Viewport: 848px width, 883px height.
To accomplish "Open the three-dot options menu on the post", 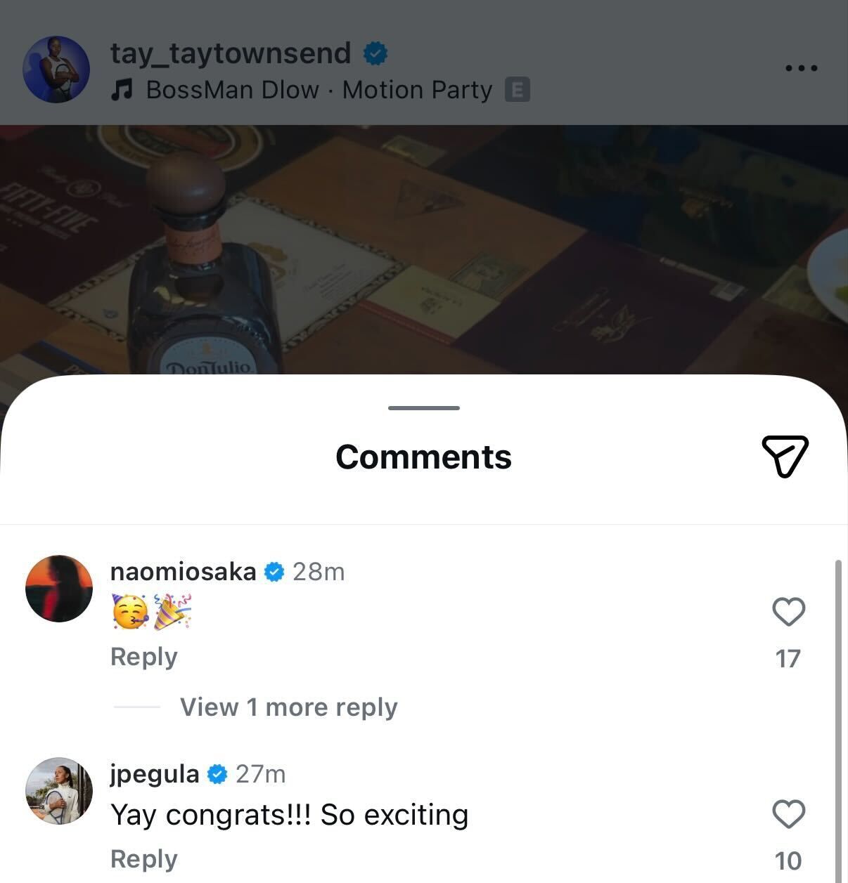I will [x=800, y=68].
